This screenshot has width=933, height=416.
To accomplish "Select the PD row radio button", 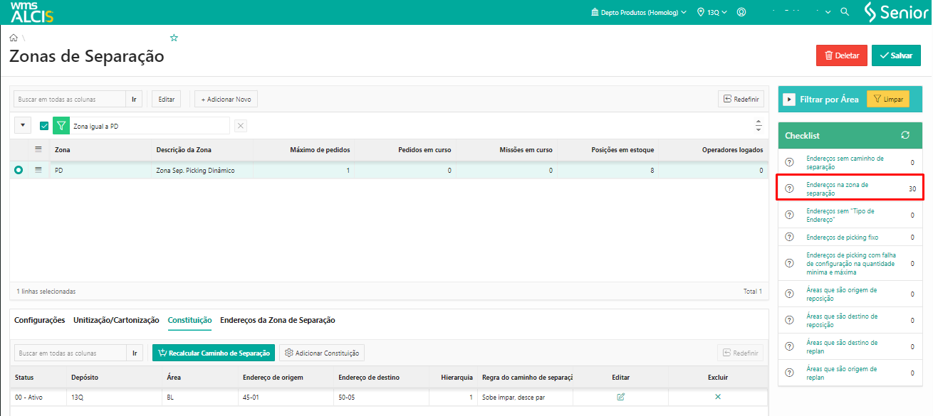I will (x=19, y=170).
